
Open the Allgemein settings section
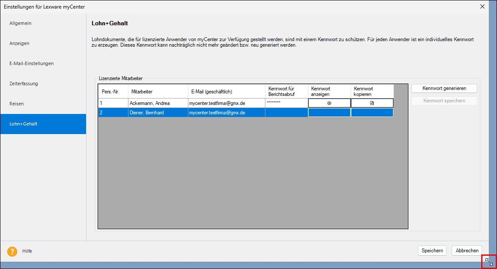click(21, 23)
